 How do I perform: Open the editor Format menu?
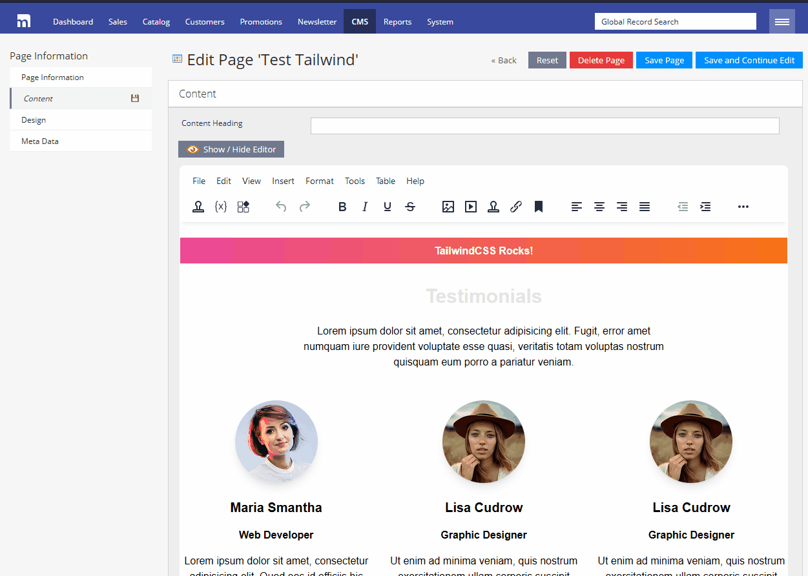[320, 181]
